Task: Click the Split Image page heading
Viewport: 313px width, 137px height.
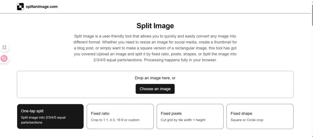Action: pyautogui.click(x=155, y=26)
